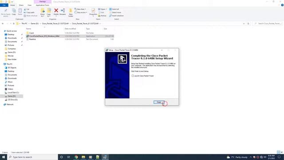Image resolution: width=284 pixels, height=160 pixels.
Task: Click Invert selection in the ribbon
Action: [x=116, y=16]
